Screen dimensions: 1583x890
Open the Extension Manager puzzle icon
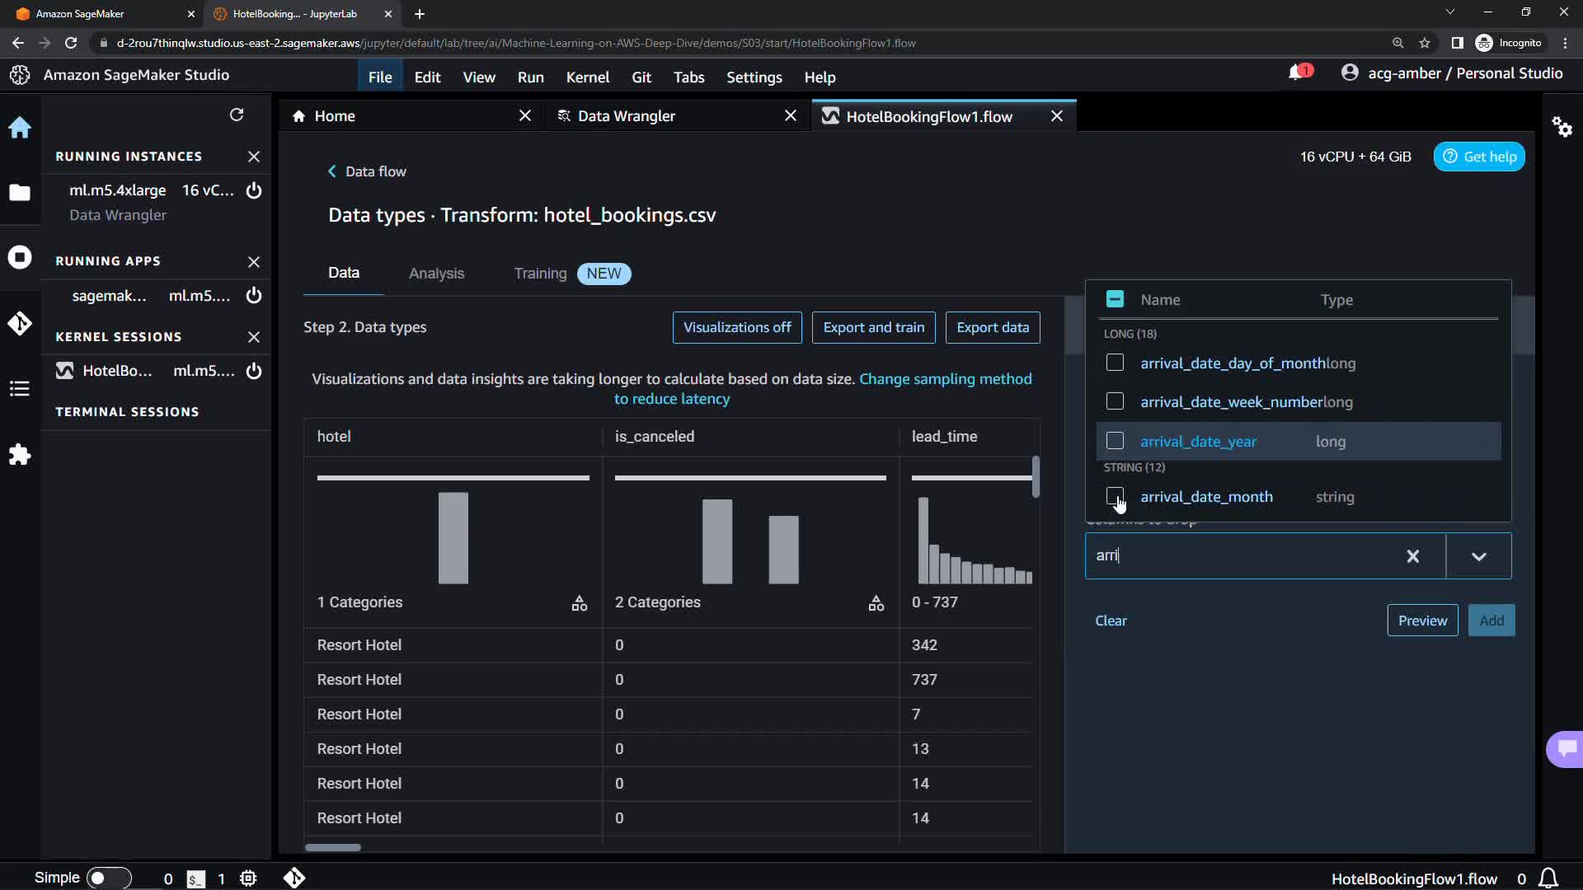point(20,455)
